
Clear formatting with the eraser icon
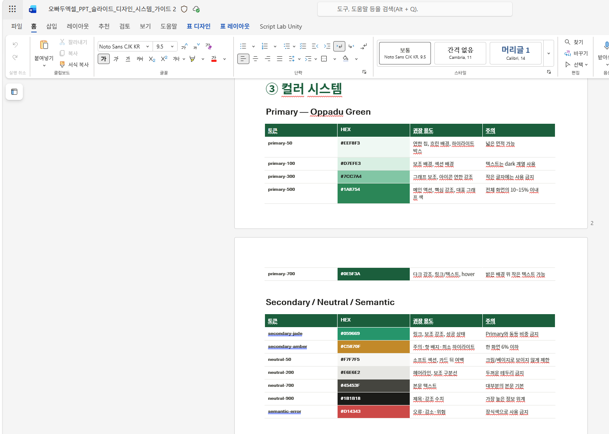[209, 46]
